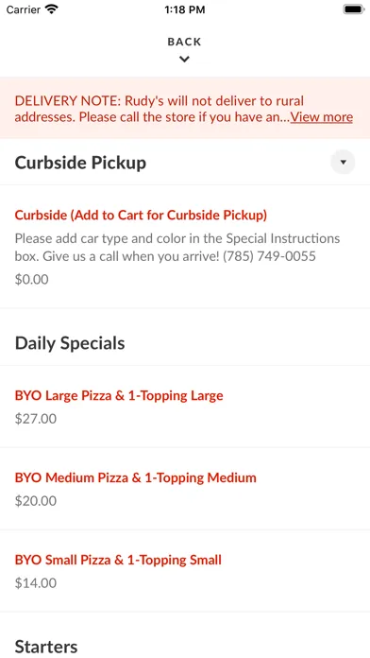The image size is (370, 658).
Task: Open BYO Medium Pizza & 1-Topping Medium
Action: pos(135,478)
